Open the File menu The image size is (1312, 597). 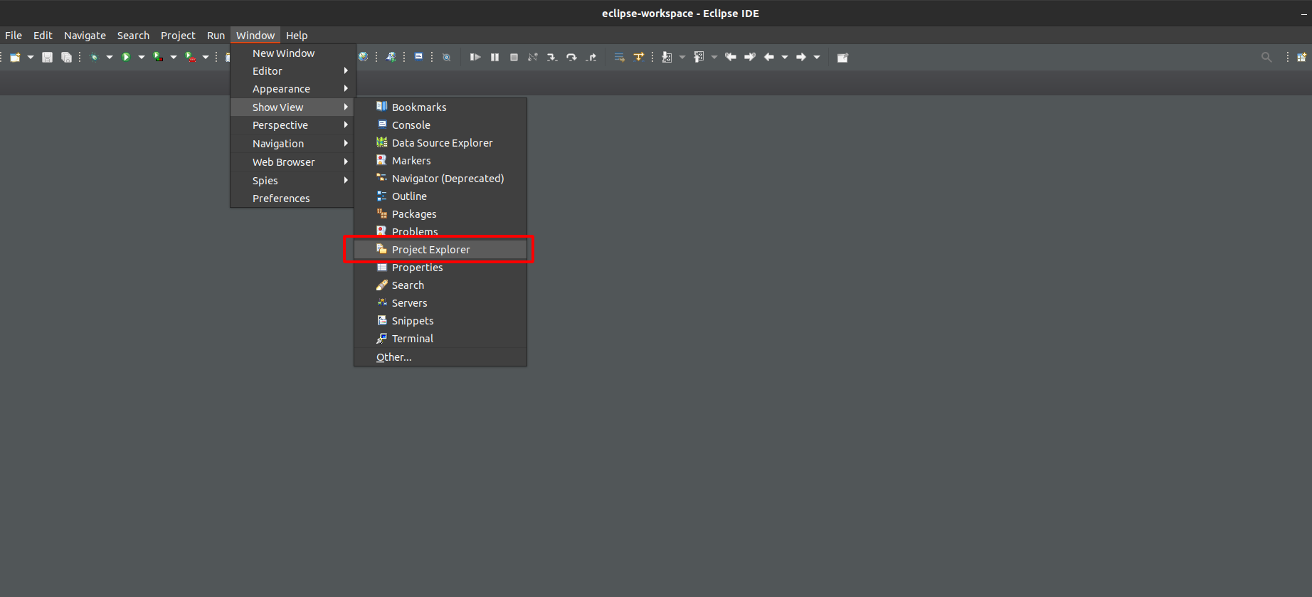tap(14, 35)
